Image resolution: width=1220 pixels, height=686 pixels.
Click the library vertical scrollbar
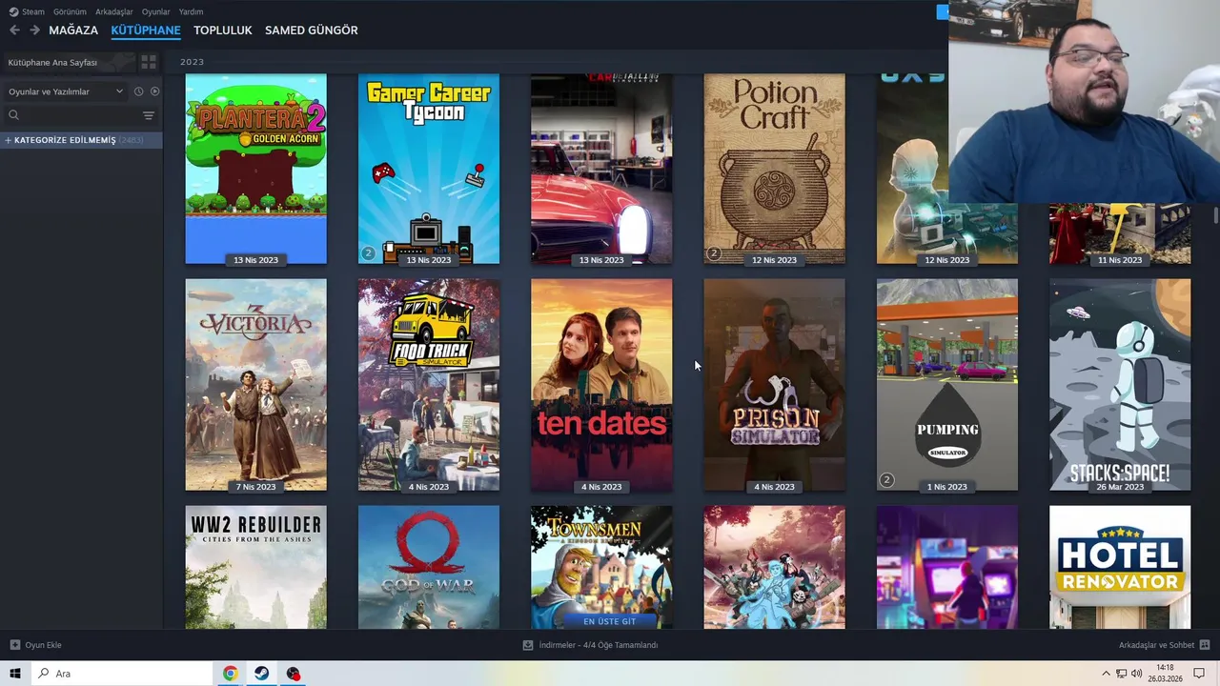[1216, 215]
